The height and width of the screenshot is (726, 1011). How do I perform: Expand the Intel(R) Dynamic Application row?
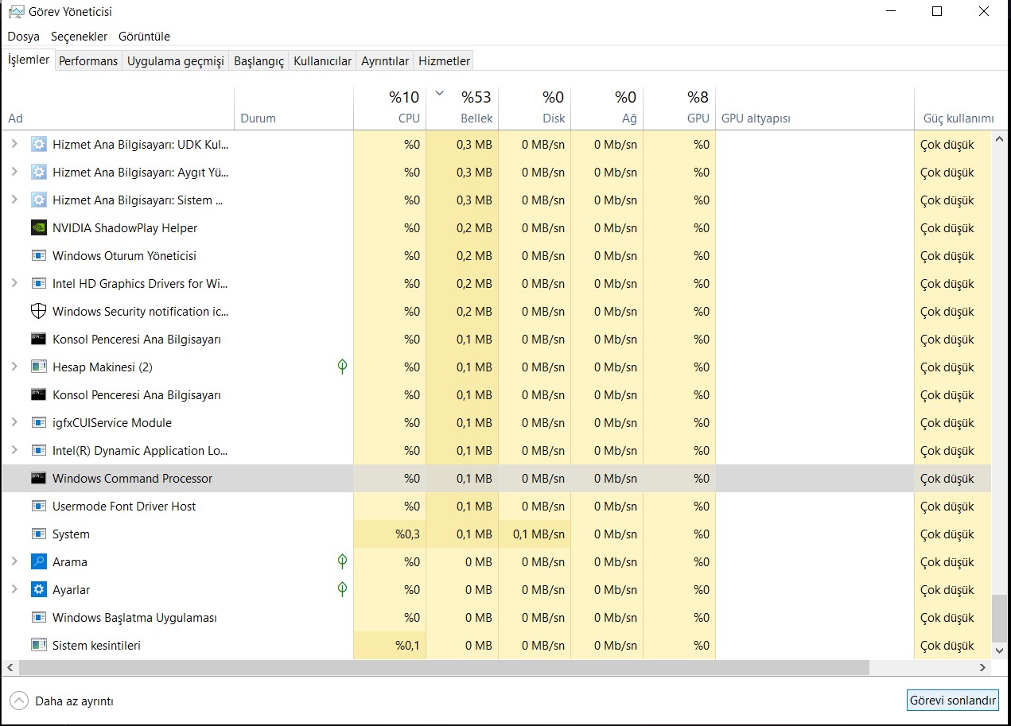point(14,450)
